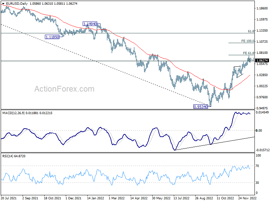Click the RSI 0 scale label
270x202 pixels.
(x=256, y=193)
